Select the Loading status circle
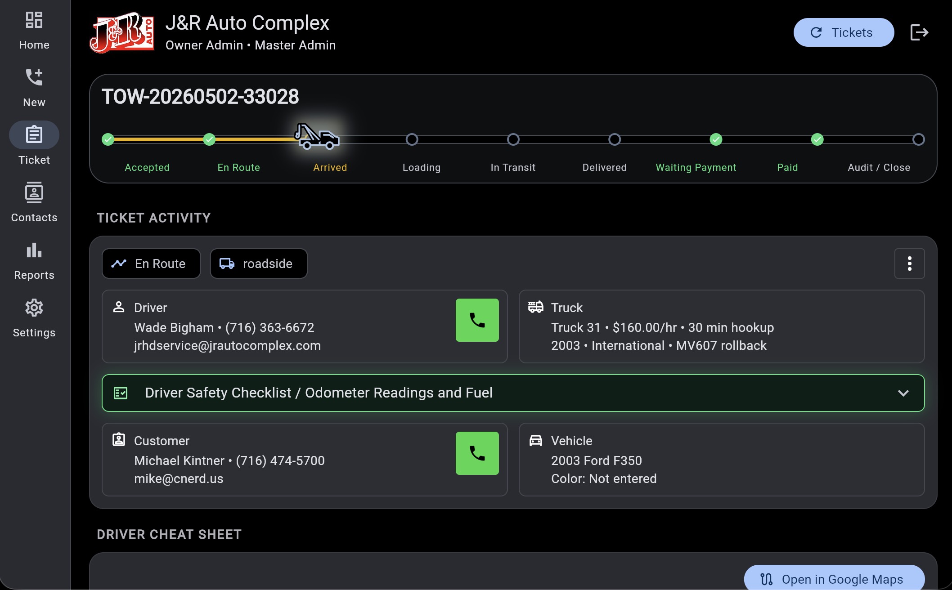 [x=412, y=139]
